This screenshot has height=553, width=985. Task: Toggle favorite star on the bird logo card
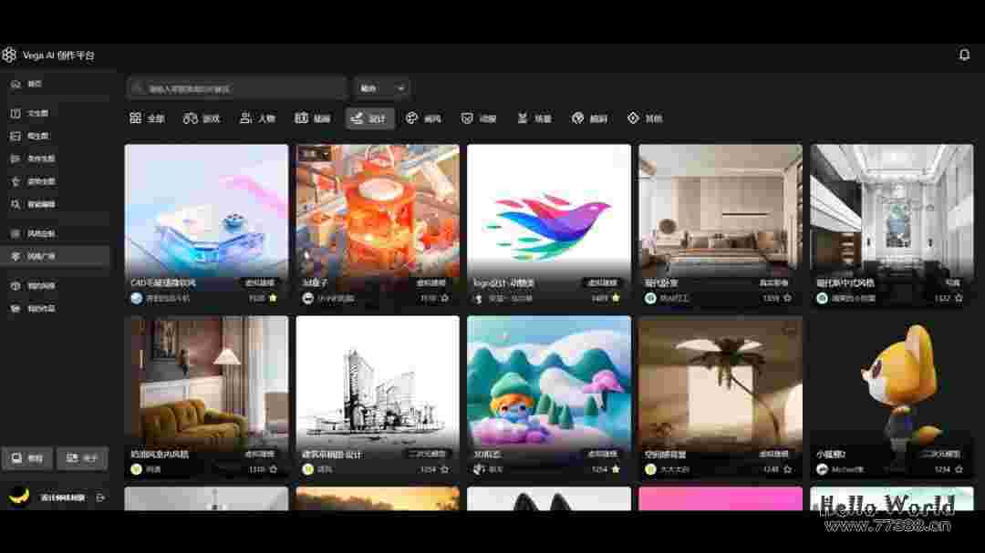pos(616,298)
